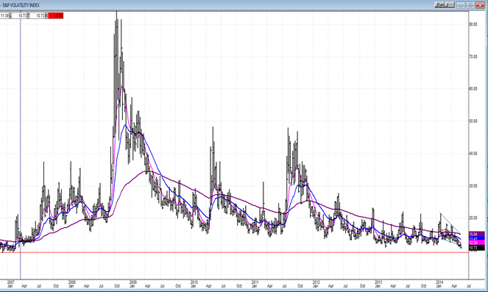
Task: Select the purple 15.04 moving average label
Action: point(476,234)
